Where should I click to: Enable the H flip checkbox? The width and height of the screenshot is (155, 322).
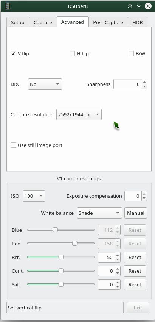(72, 53)
